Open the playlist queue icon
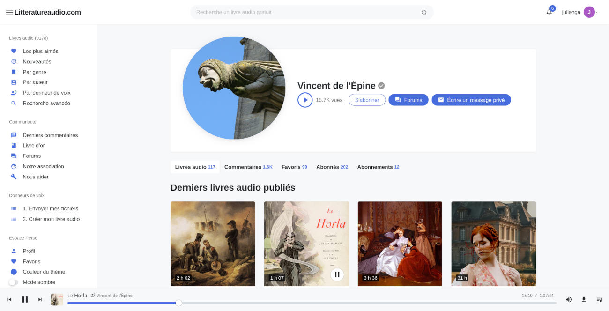This screenshot has width=609, height=311. tap(599, 299)
